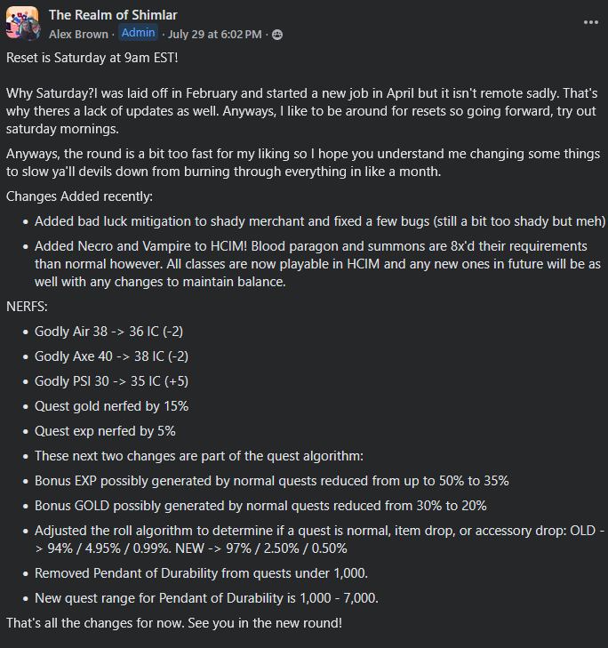This screenshot has height=648, width=608.
Task: Open The Realm of Shimlar group page
Action: pos(113,15)
